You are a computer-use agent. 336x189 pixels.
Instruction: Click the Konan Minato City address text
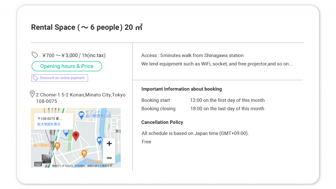(81, 98)
